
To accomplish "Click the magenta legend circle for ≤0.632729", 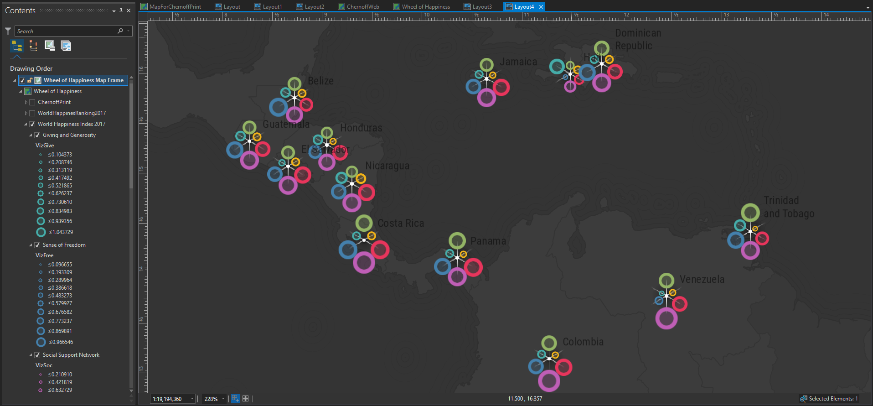I will point(41,390).
